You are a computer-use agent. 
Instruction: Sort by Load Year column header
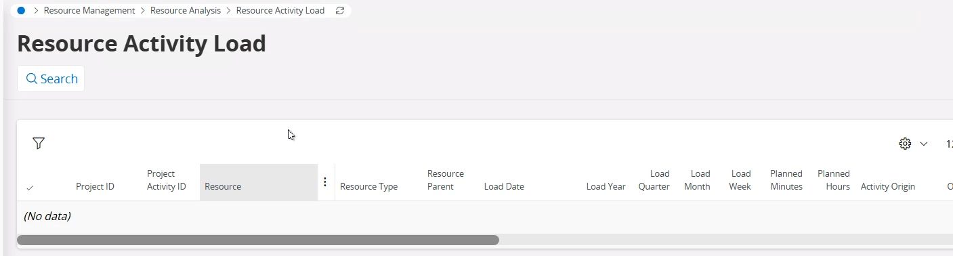606,187
